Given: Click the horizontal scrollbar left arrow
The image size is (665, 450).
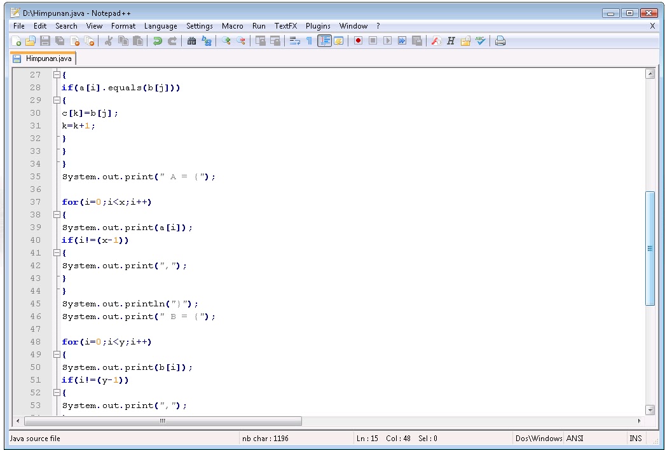Looking at the screenshot, I should 18,421.
